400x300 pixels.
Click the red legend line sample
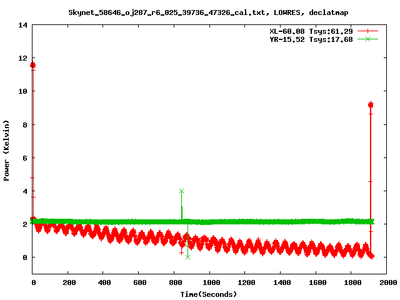[367, 31]
